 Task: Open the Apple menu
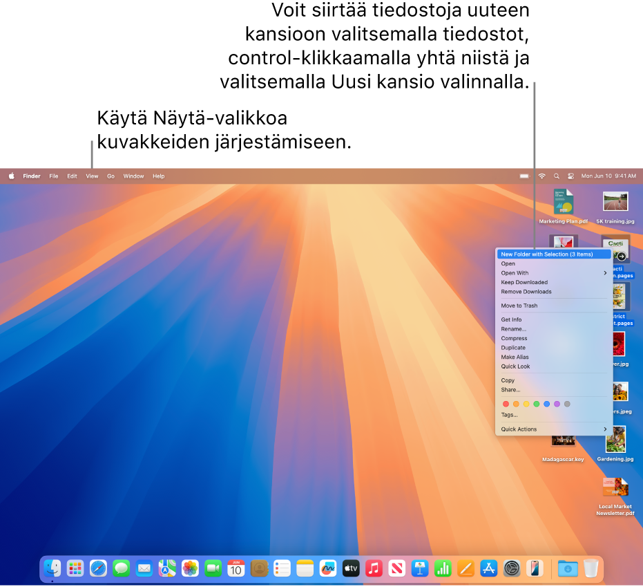click(x=12, y=176)
